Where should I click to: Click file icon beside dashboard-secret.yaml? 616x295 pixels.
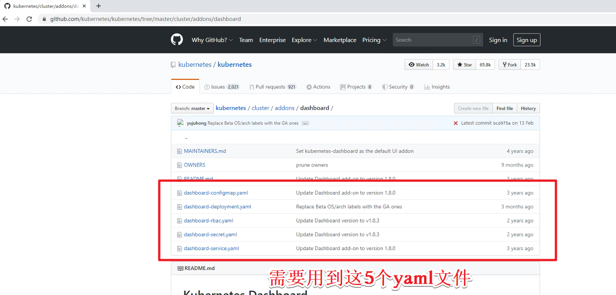[x=179, y=235]
